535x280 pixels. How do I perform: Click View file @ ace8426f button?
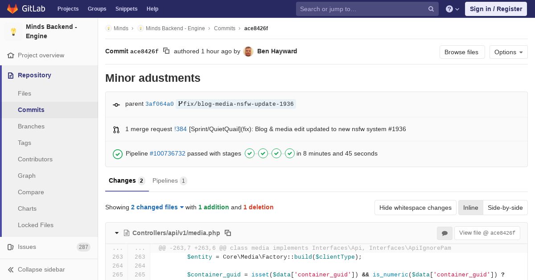[487, 233]
